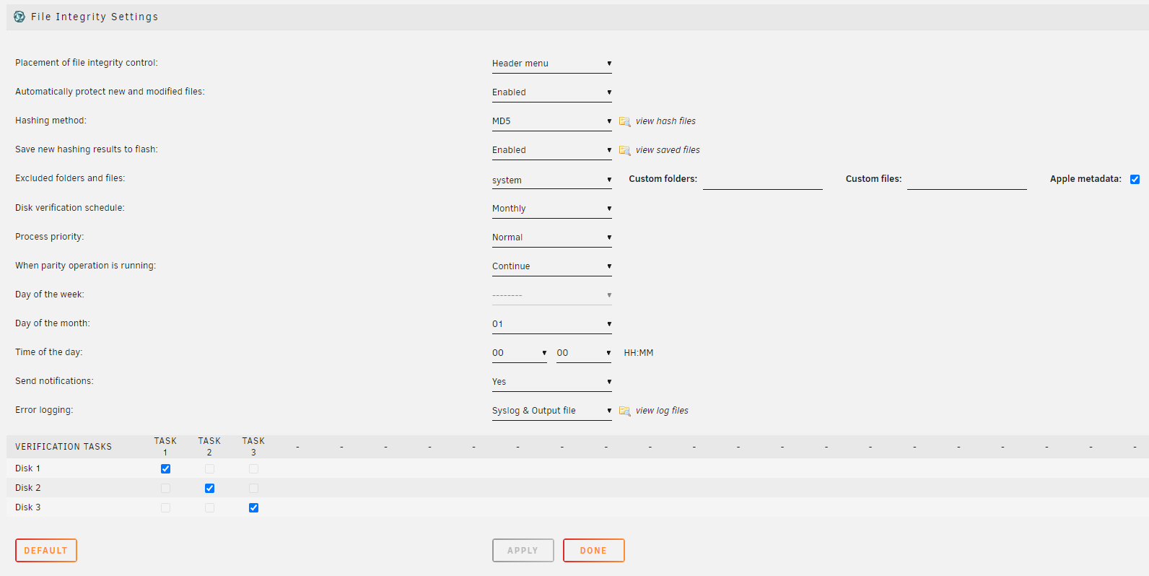Click the Custom files input field
The image size is (1149, 576).
pos(966,180)
